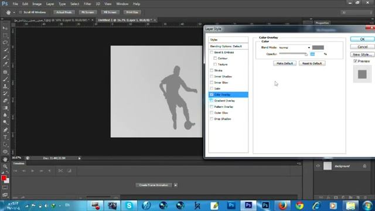Toggle Quick Mask mode icon
The height and width of the screenshot is (211, 375).
pos(5,188)
